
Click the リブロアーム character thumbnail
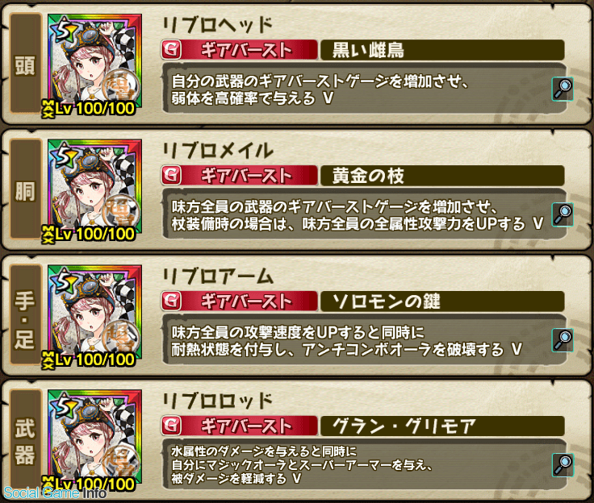coord(94,314)
